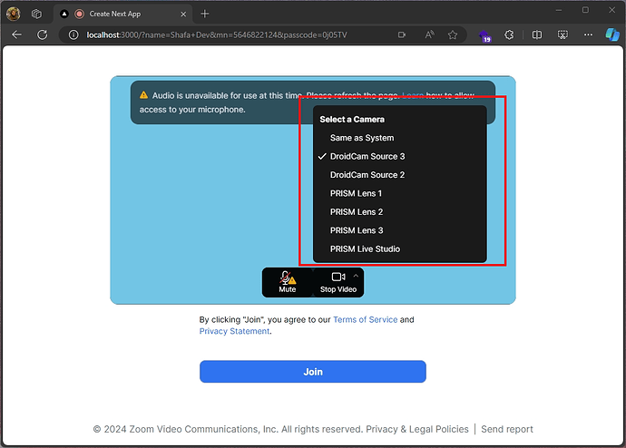
Task: Open tab actions workspaces icon
Action: (x=36, y=14)
